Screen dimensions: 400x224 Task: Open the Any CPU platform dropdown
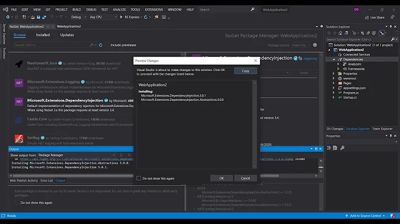tap(103, 17)
